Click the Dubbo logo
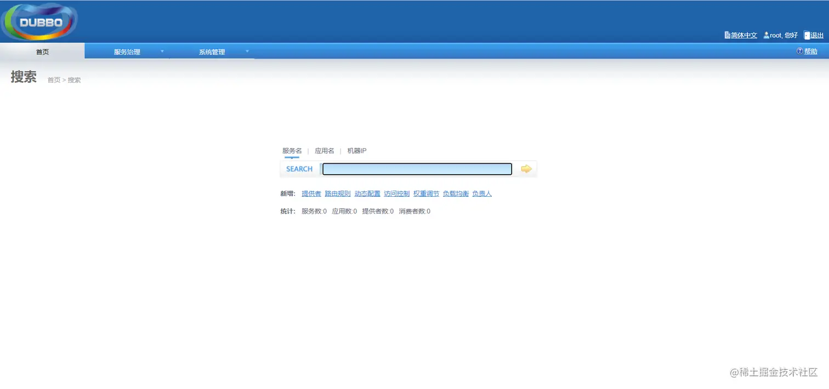Viewport: 829px width, 389px height. coord(40,22)
